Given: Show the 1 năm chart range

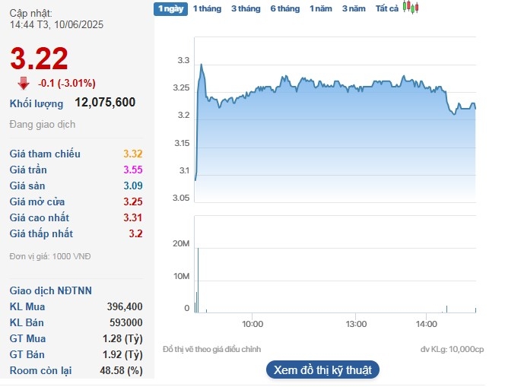Looking at the screenshot, I should click(320, 8).
